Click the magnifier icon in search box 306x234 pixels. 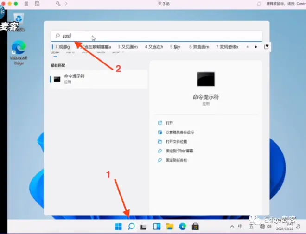click(x=57, y=36)
